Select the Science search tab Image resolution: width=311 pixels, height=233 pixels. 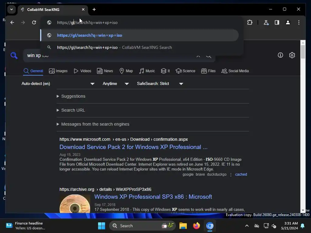click(x=186, y=71)
